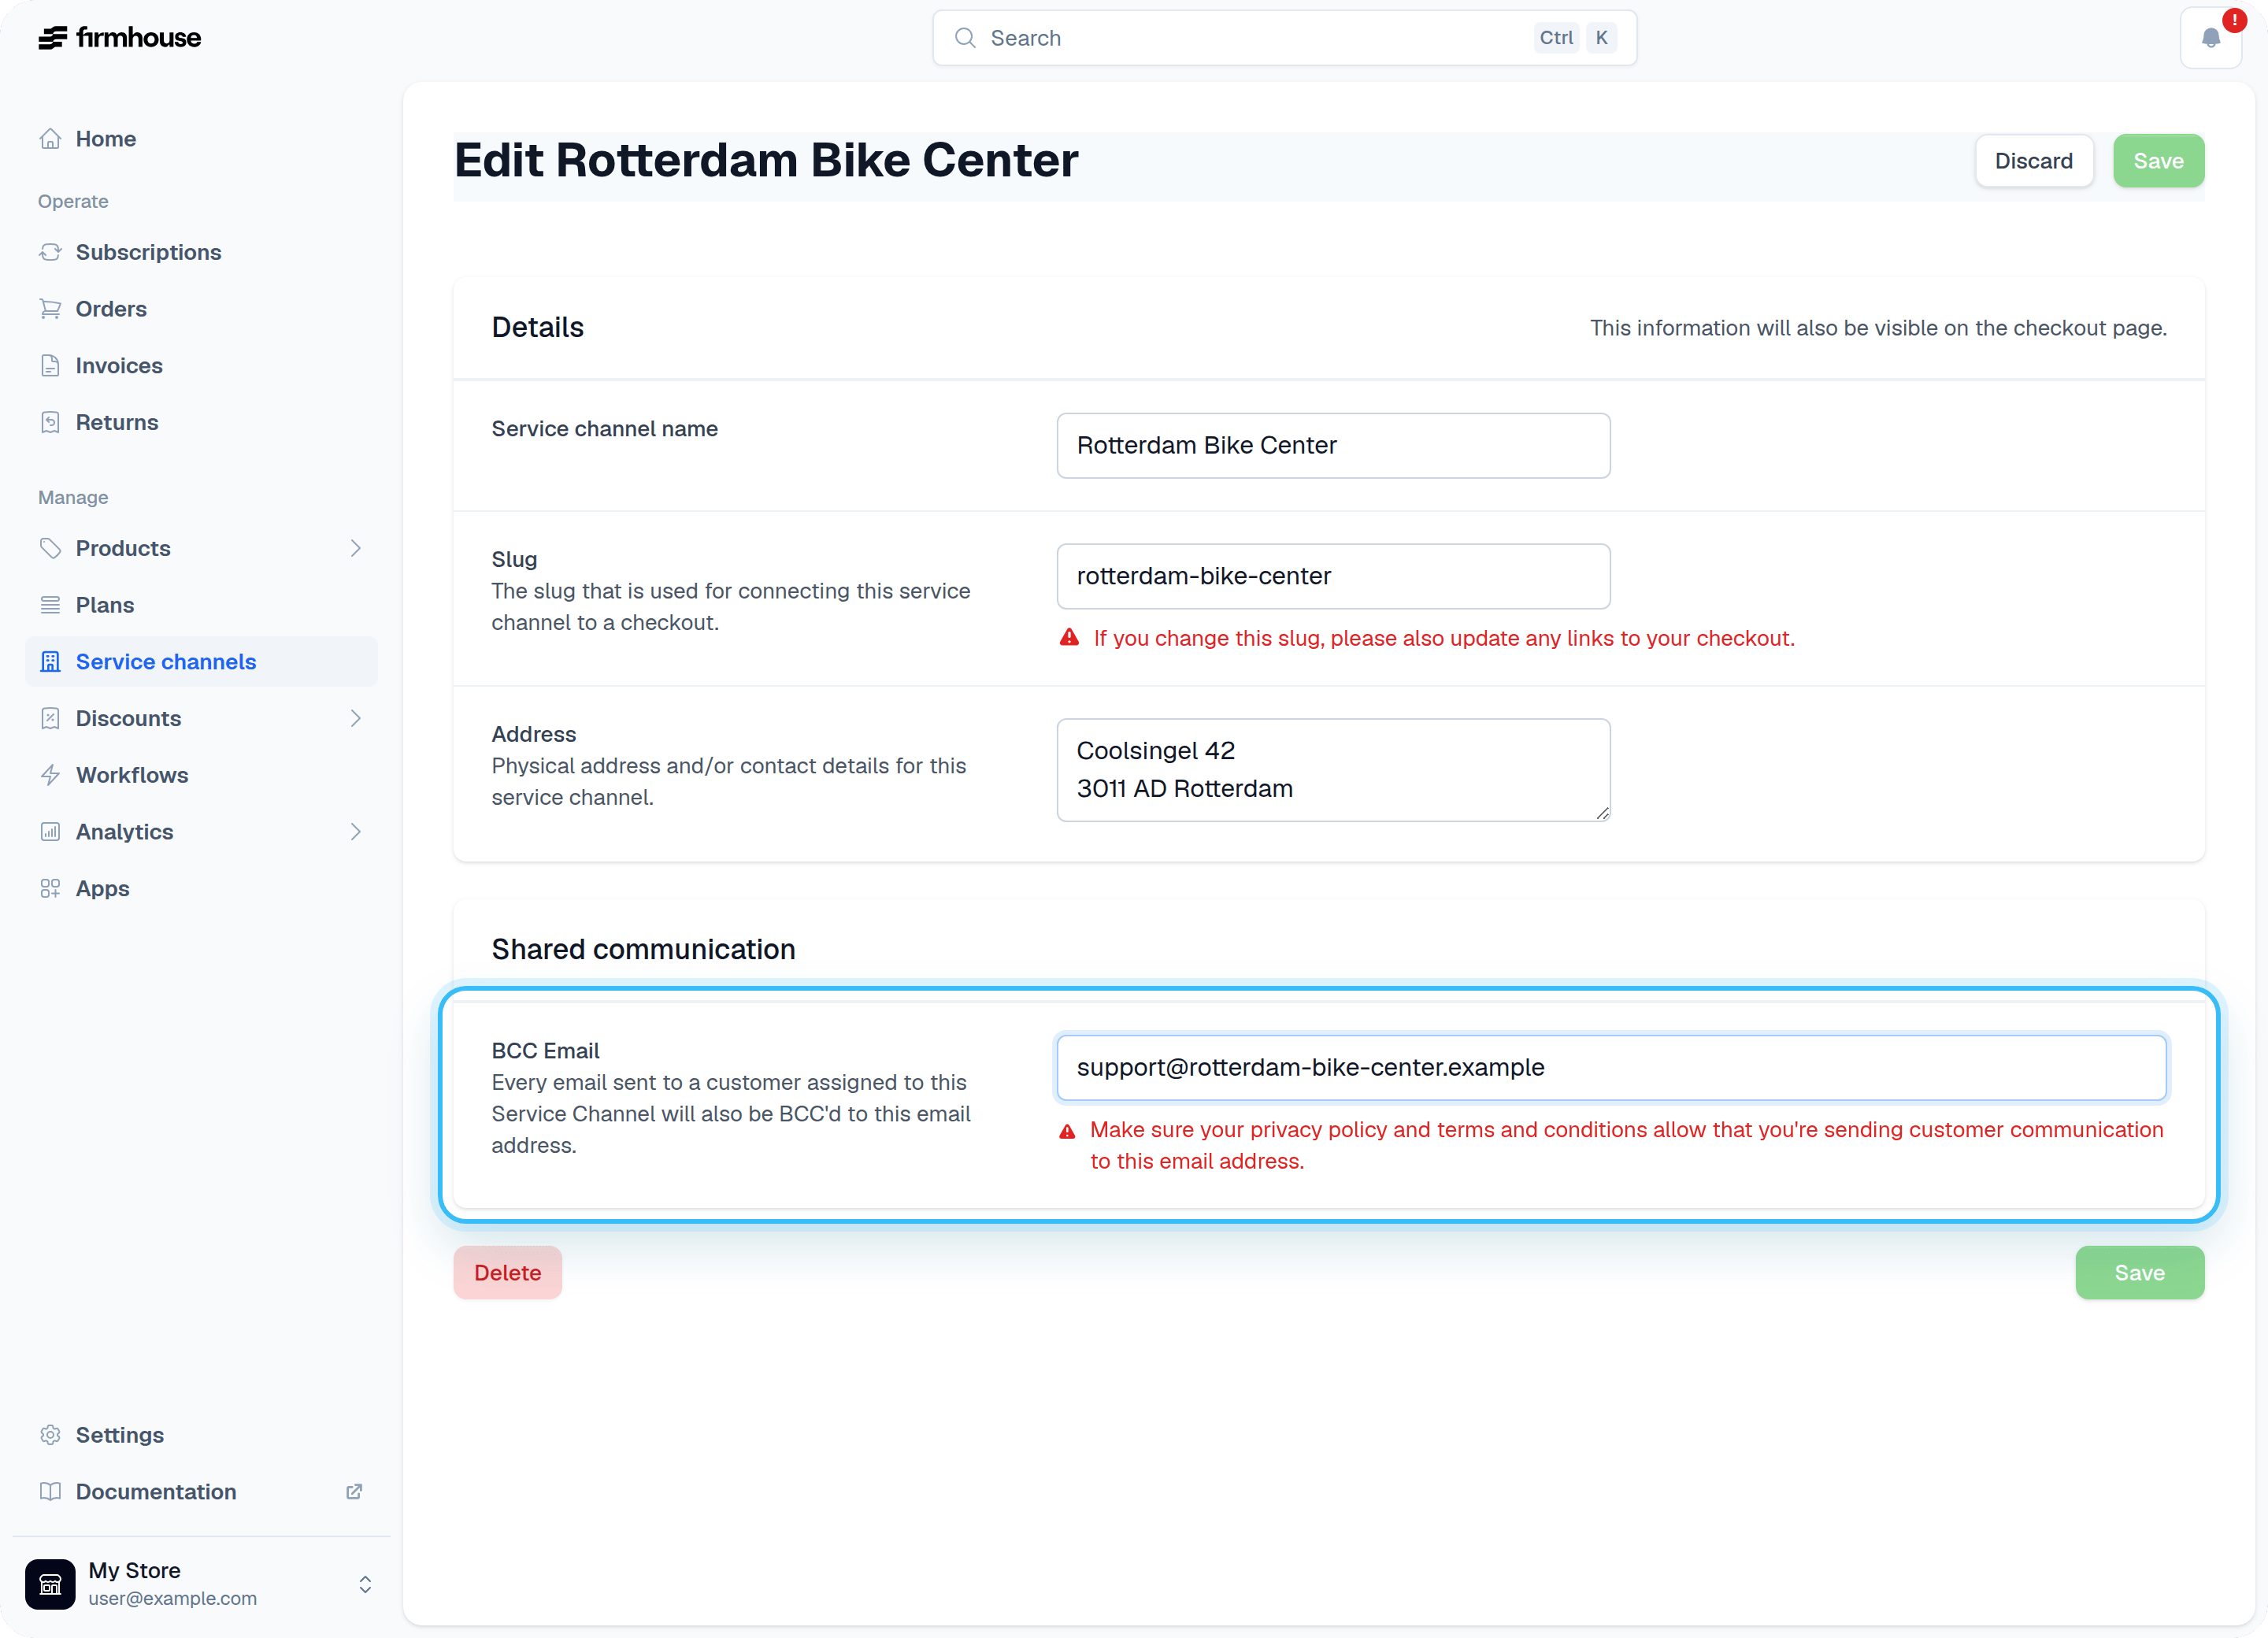Click the Documentation book icon
Screen dimensions: 2268x1638
click(x=50, y=1491)
